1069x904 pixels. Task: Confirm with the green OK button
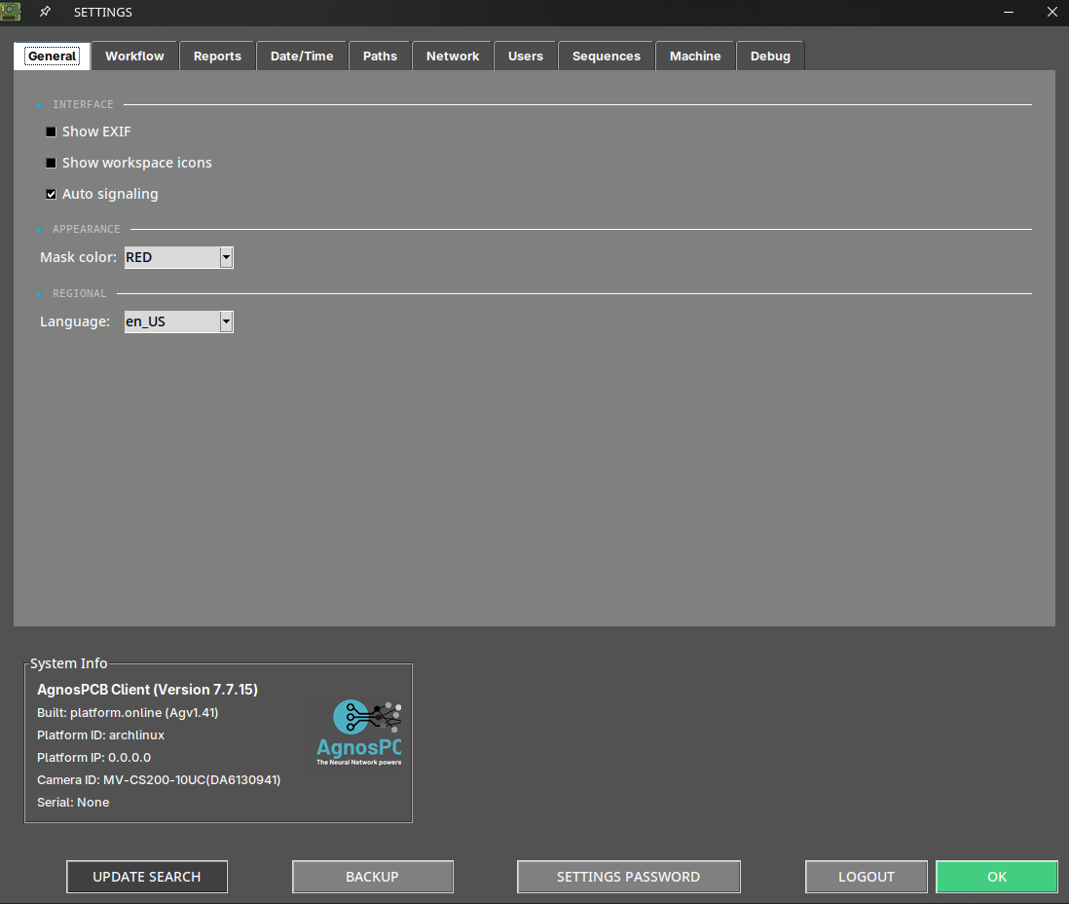(x=997, y=877)
